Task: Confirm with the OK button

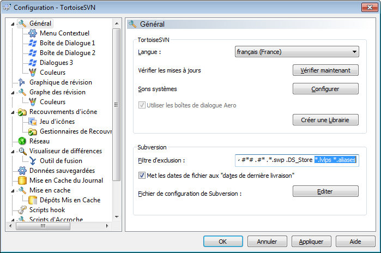Action: point(223,242)
